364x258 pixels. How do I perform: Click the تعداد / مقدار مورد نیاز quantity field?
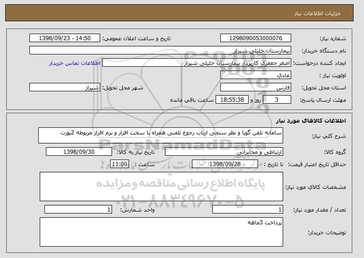point(248,209)
